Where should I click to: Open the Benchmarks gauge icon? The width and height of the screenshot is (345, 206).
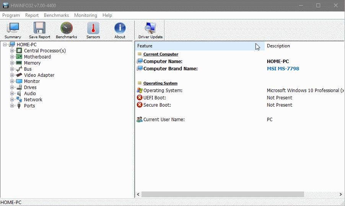66,28
